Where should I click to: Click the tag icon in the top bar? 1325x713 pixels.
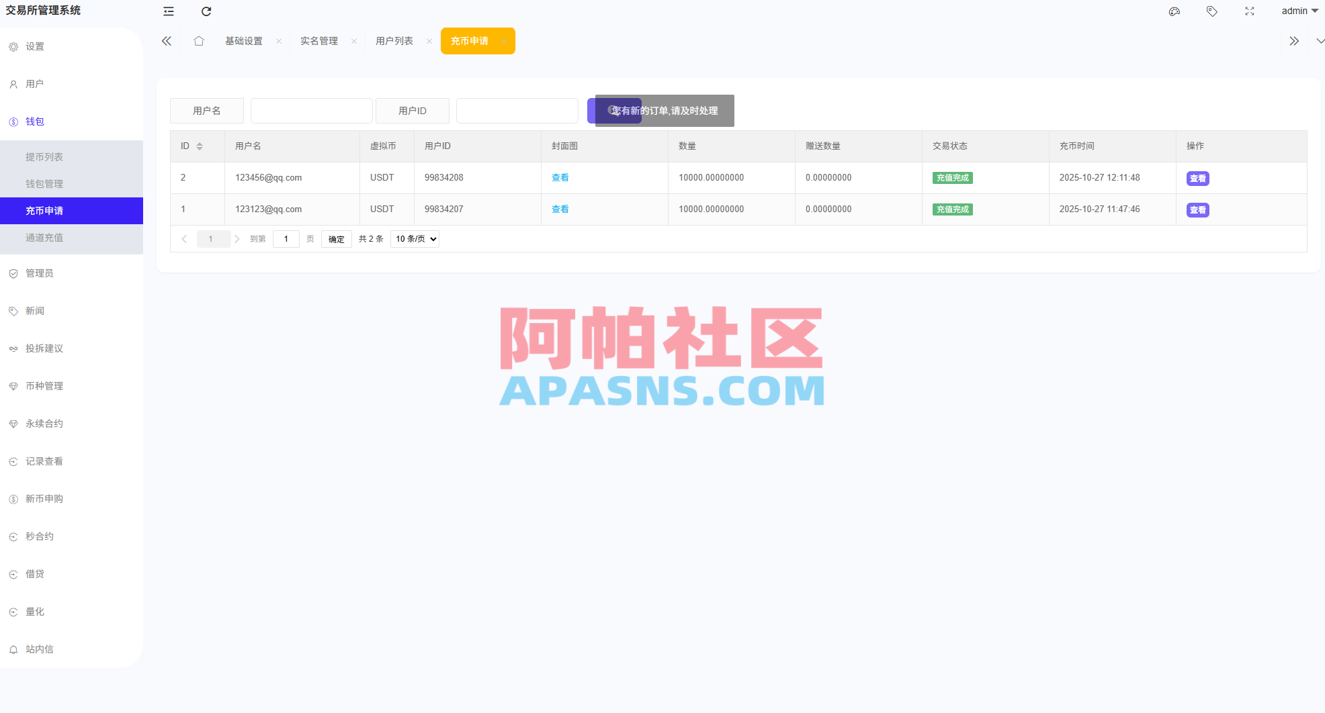(1211, 11)
